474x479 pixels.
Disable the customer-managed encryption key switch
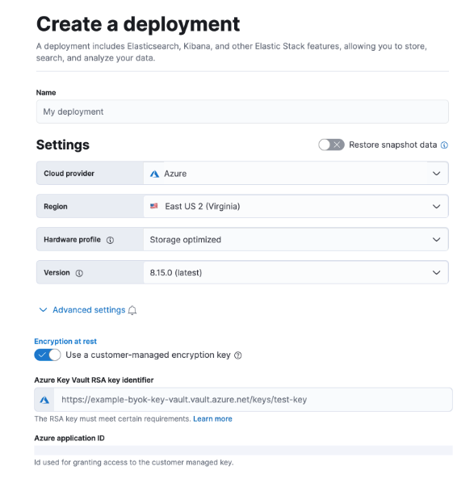click(48, 355)
